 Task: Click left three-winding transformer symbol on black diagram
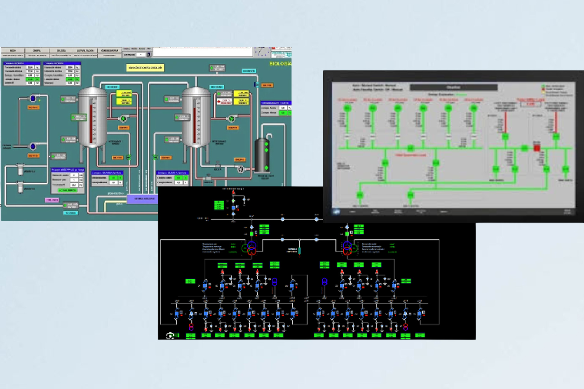(x=250, y=248)
